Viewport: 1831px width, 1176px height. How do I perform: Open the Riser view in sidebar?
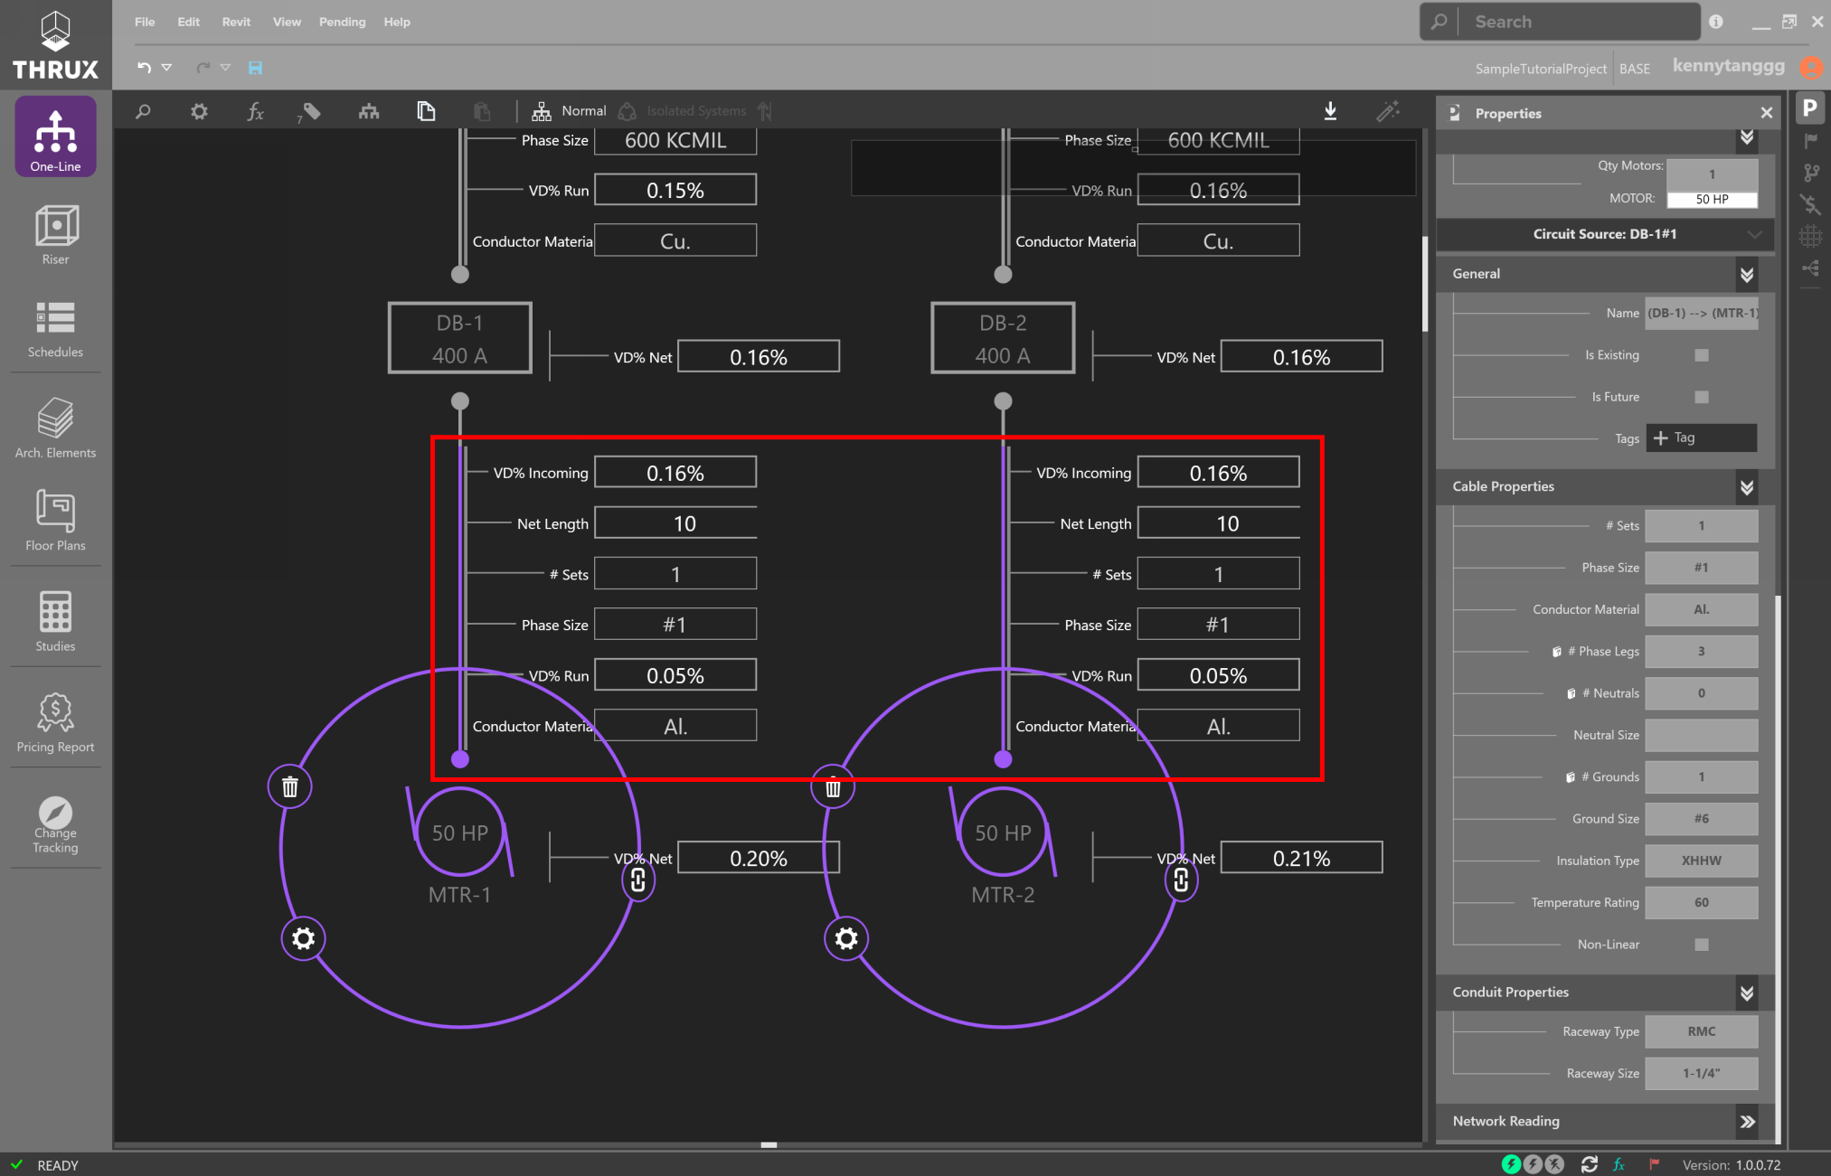55,234
